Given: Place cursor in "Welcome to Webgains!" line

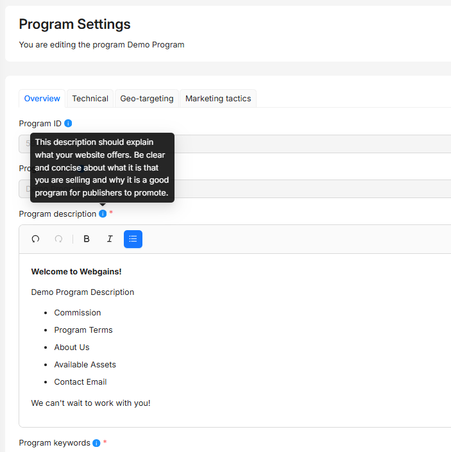Looking at the screenshot, I should [x=76, y=272].
